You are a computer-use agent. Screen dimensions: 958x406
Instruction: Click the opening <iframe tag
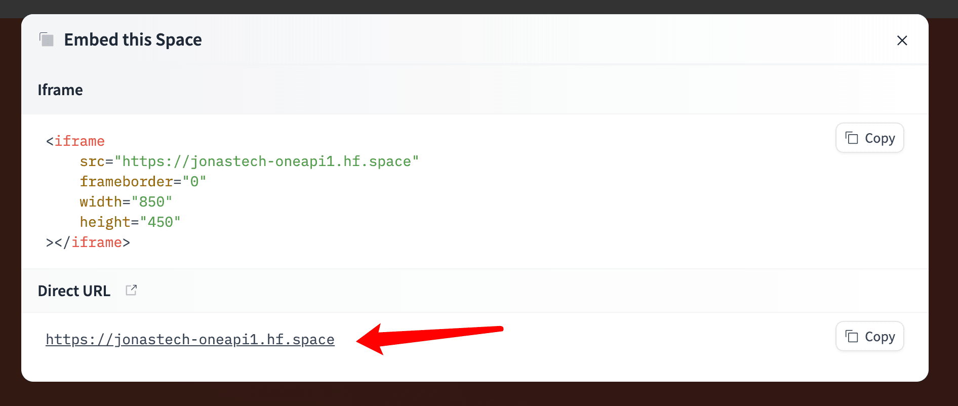coord(75,141)
